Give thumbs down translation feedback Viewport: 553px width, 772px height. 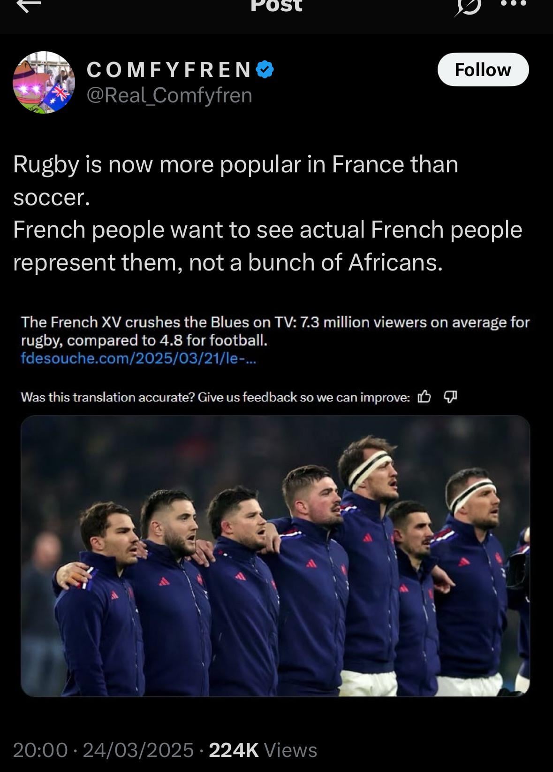450,397
